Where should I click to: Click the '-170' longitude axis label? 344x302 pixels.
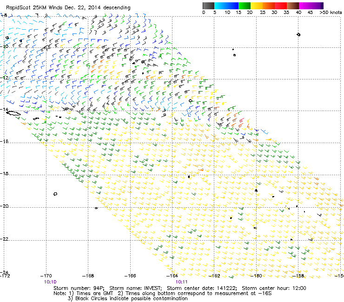46,276
